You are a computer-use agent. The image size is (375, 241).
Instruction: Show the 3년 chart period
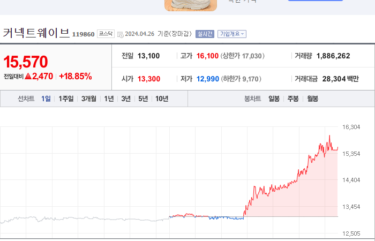coord(126,99)
